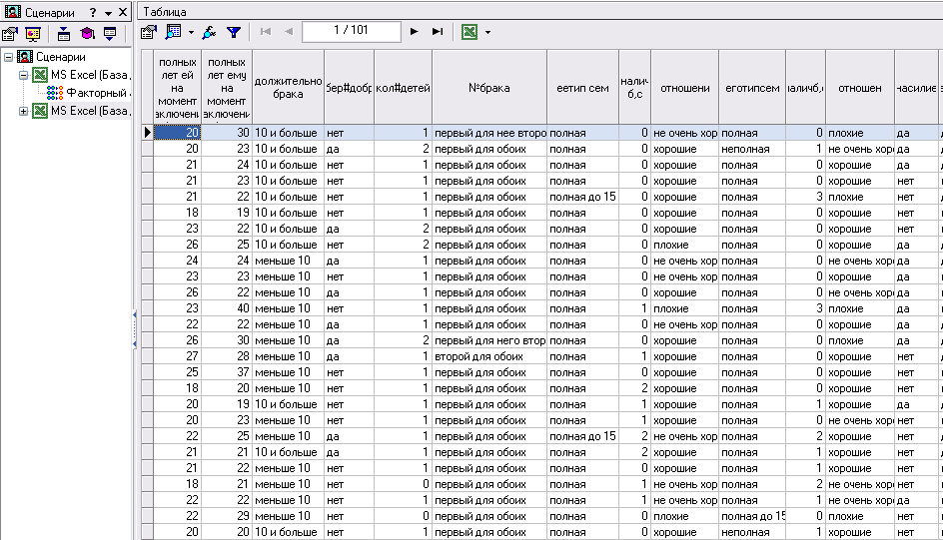The height and width of the screenshot is (540, 943).
Task: Select 'плохие' cell in the first row
Action: [860, 133]
